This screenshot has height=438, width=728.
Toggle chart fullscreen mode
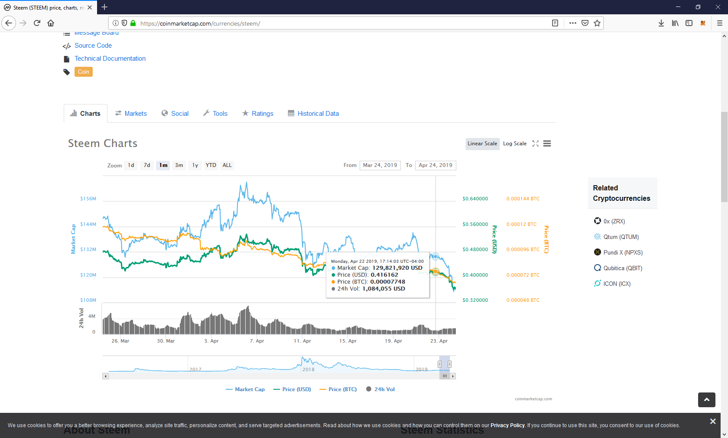click(x=536, y=144)
